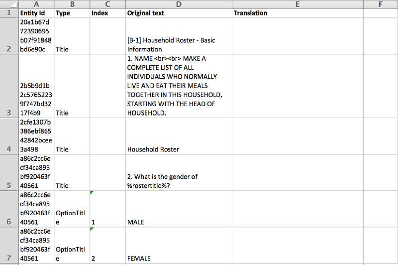Select the 'Original text' header cell
The image size is (398, 265).
pyautogui.click(x=179, y=13)
